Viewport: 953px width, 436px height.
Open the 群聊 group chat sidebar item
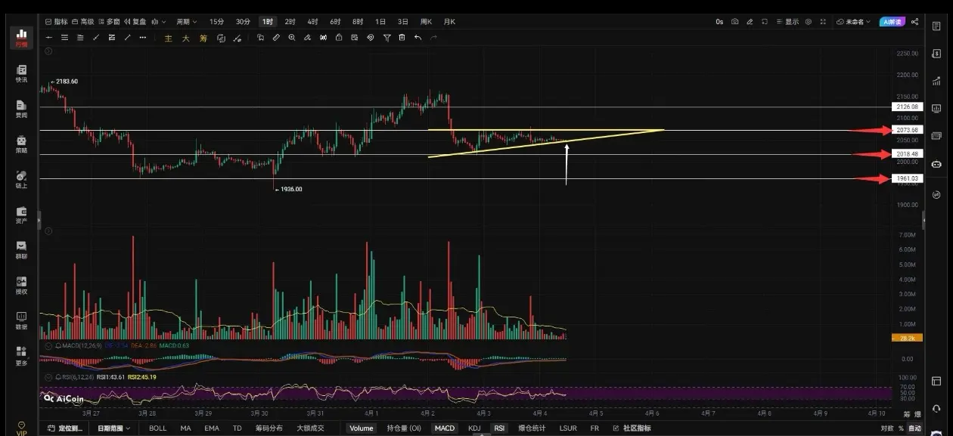[x=21, y=250]
